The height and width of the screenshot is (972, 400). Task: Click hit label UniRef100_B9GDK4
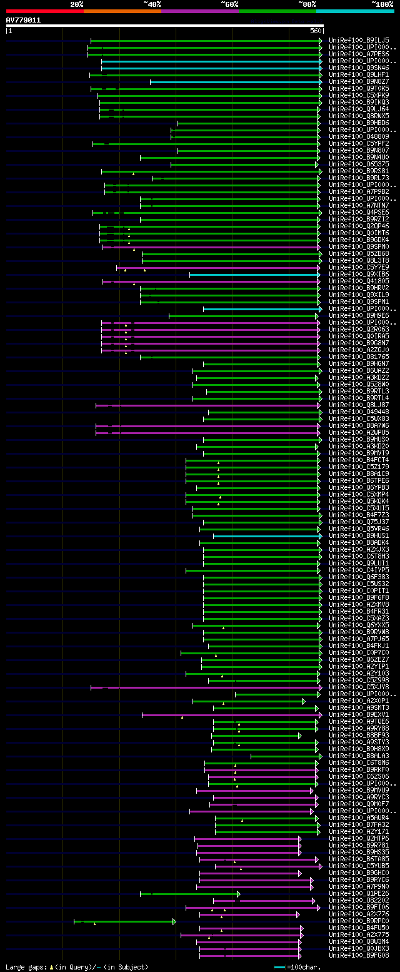359,240
